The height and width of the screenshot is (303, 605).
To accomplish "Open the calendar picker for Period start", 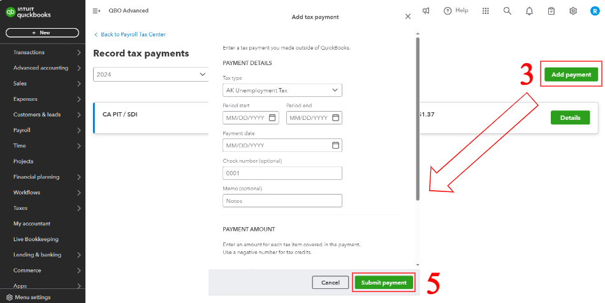I will tap(272, 118).
